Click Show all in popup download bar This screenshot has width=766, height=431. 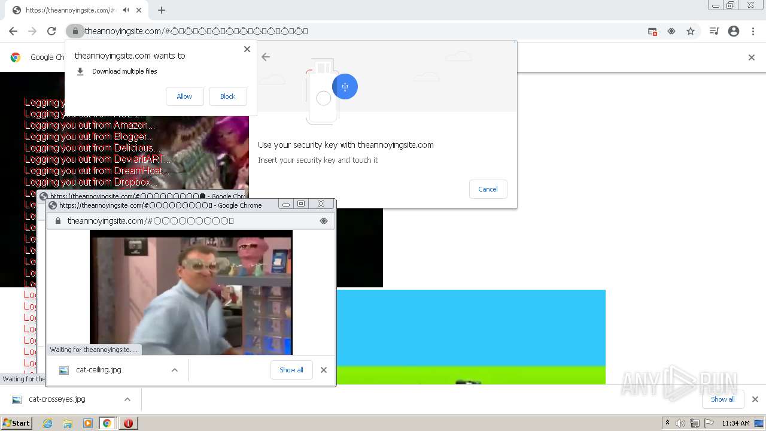click(x=291, y=370)
